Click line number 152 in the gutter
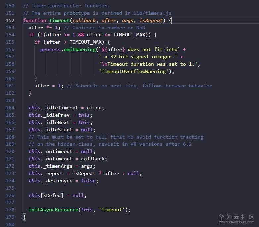 coord(10,20)
